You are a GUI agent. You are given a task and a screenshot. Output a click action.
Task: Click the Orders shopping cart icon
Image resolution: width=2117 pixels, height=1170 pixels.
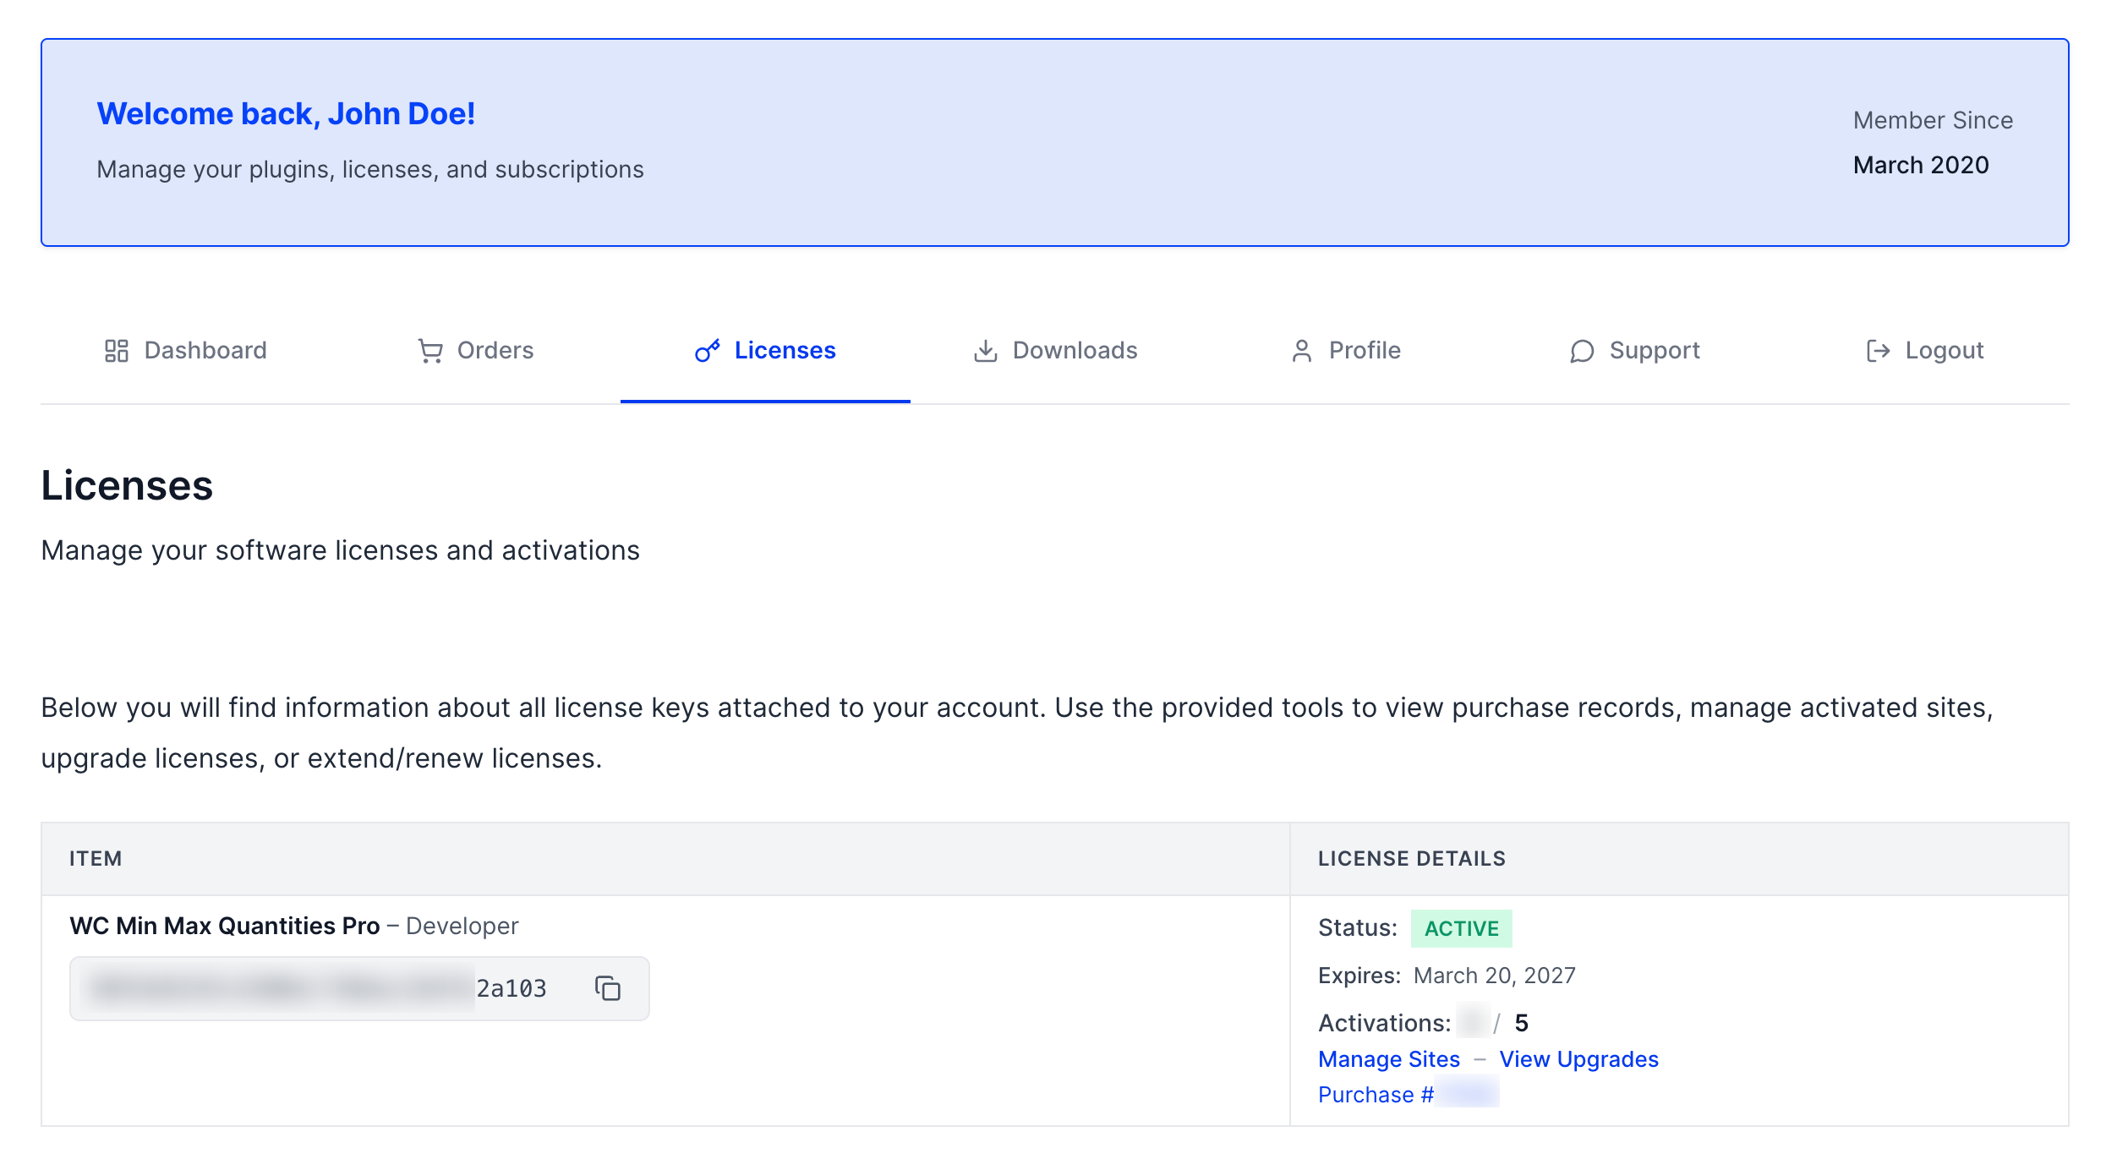[x=430, y=351]
